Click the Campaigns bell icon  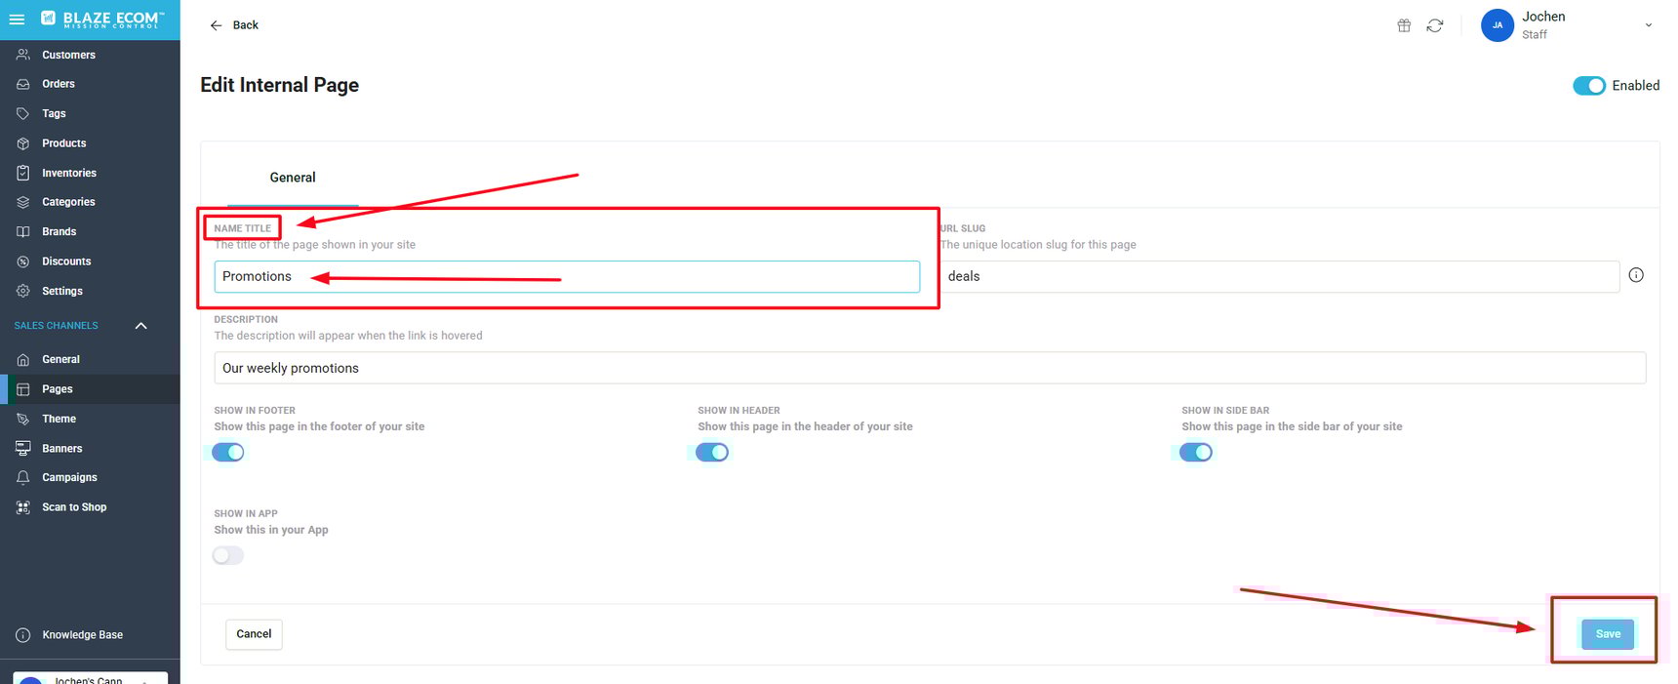point(23,478)
